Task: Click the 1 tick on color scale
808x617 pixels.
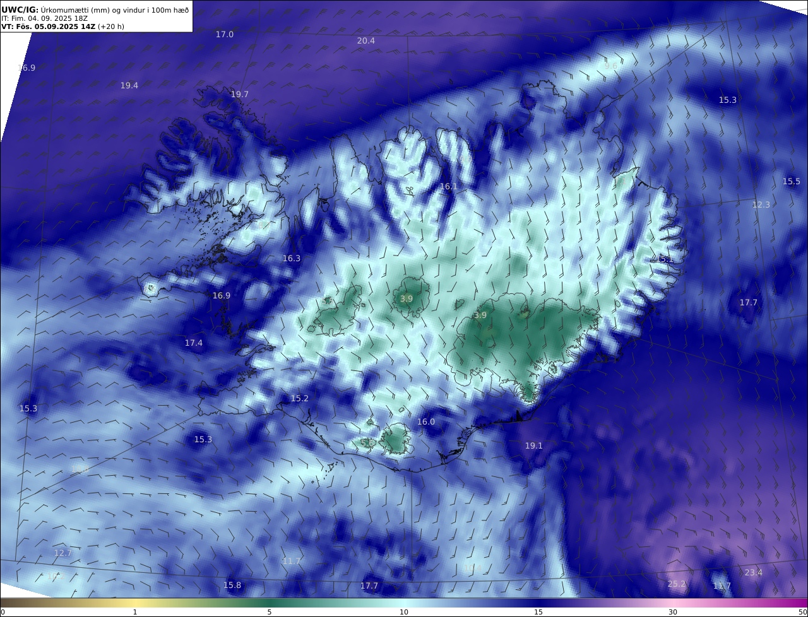Action: pos(135,612)
